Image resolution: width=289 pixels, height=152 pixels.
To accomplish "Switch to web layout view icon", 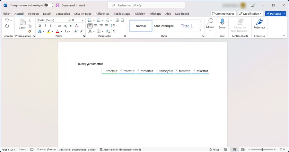I will pyautogui.click(x=243, y=150).
